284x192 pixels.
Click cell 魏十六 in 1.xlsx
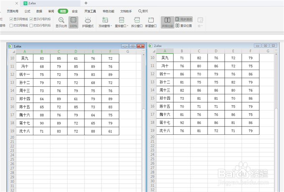point(25,115)
